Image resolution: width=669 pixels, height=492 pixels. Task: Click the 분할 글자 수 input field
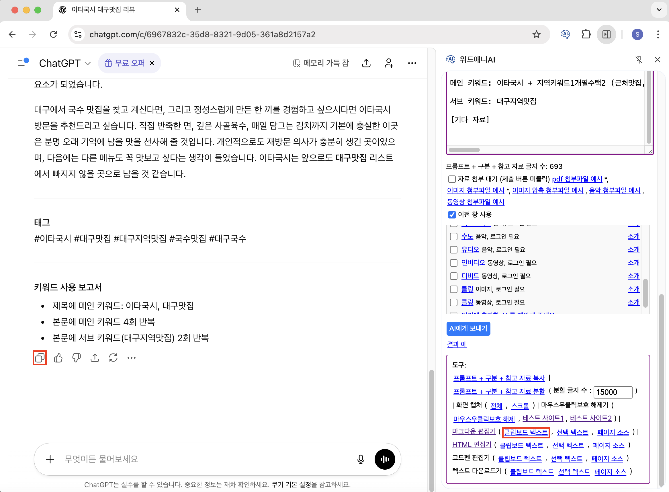(x=613, y=392)
